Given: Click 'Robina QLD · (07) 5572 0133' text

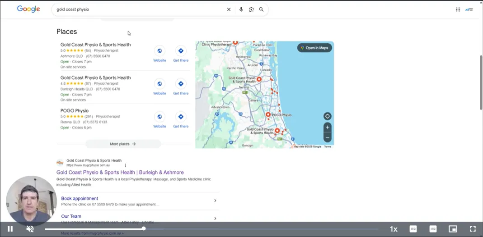Looking at the screenshot, I should 84,122.
